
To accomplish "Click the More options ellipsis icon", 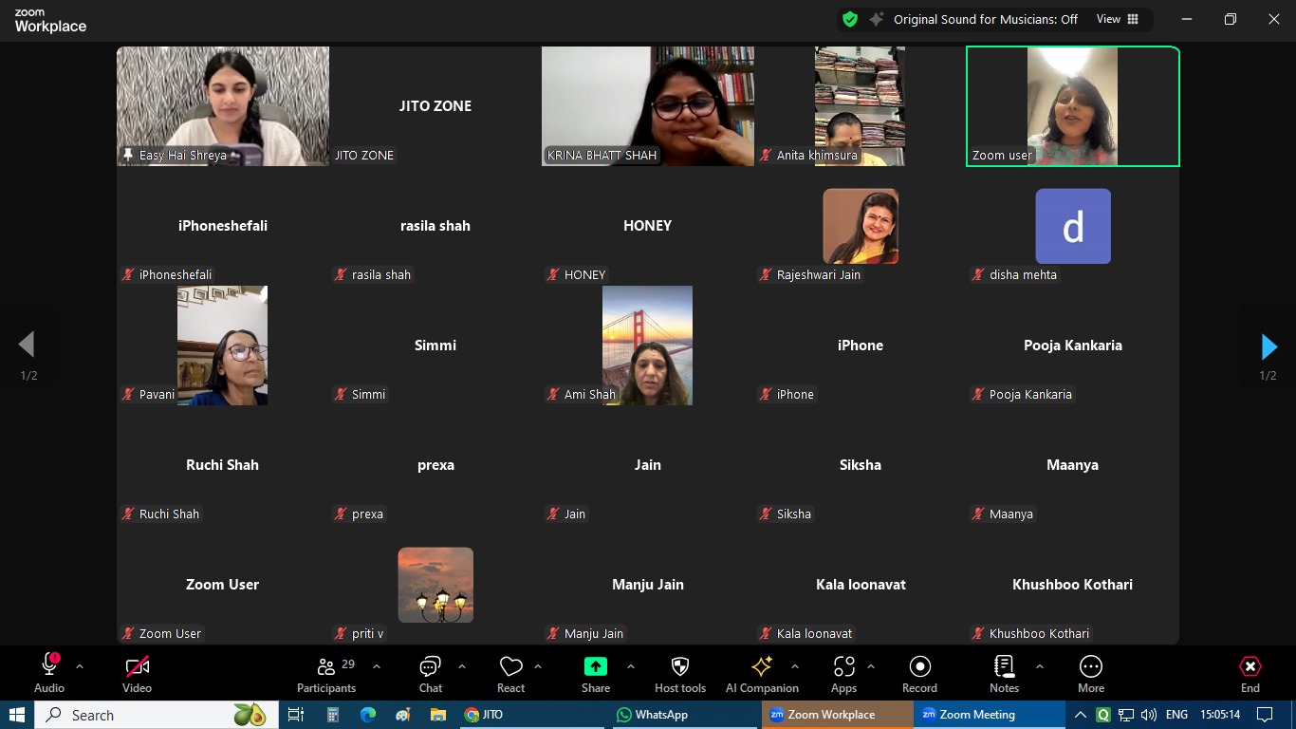I will pyautogui.click(x=1090, y=666).
